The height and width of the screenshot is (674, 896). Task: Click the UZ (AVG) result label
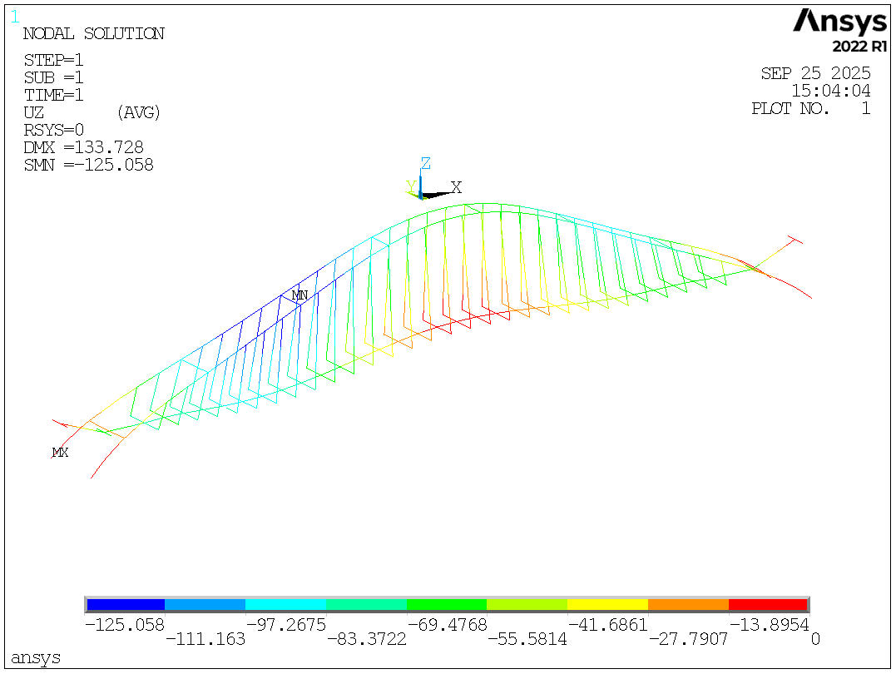tap(92, 112)
